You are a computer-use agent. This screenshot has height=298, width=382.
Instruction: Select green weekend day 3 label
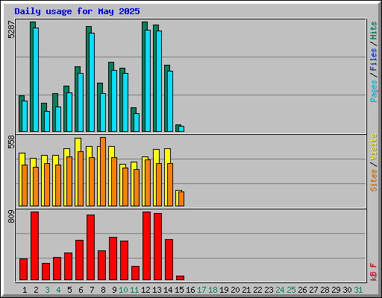pyautogui.click(x=47, y=290)
